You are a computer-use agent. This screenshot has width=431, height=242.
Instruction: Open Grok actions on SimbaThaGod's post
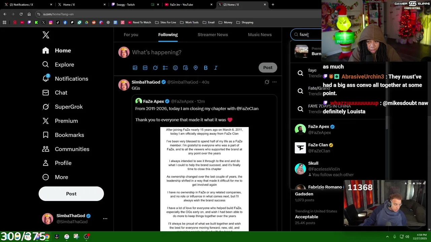tap(267, 82)
